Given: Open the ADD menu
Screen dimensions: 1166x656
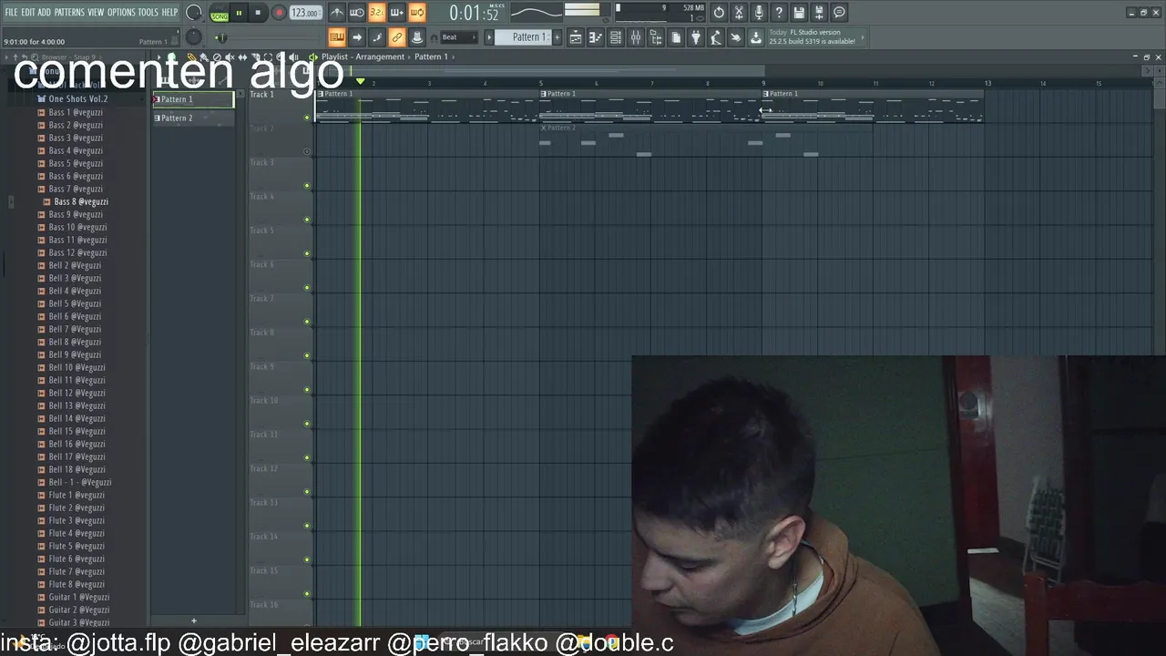Looking at the screenshot, I should pyautogui.click(x=45, y=13).
